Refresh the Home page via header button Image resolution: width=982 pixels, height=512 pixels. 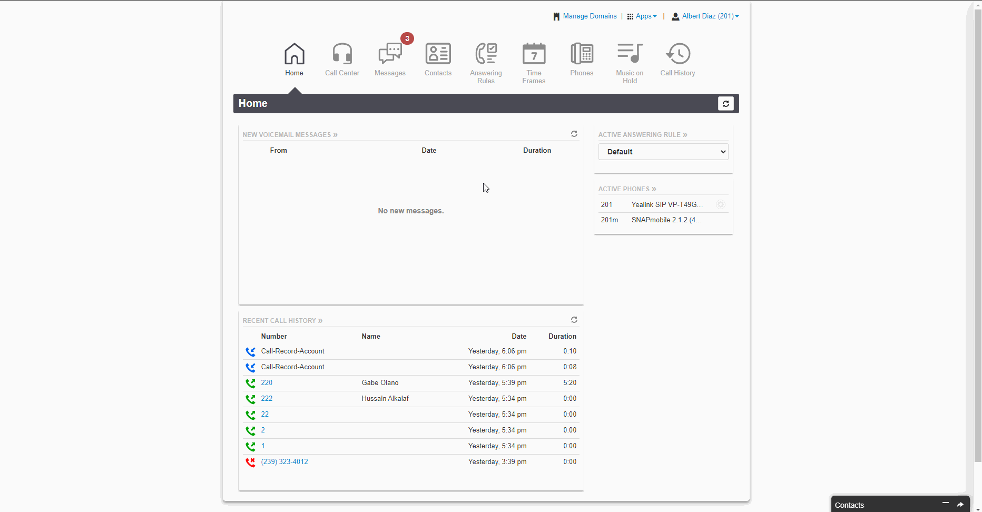point(725,104)
